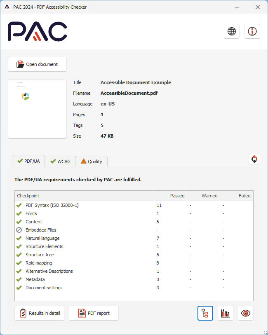
Task: Show the statistics bar chart view
Action: click(226, 313)
